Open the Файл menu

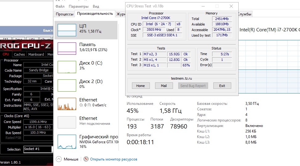(60, 6)
